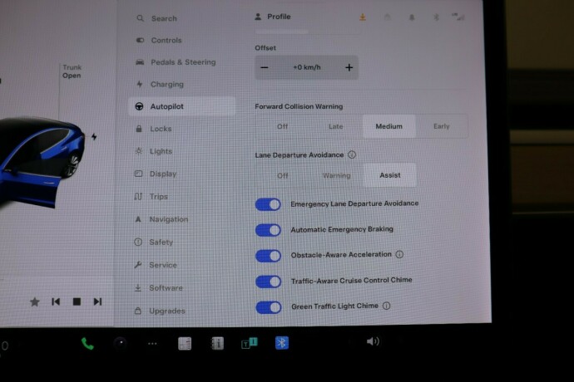This screenshot has width=574, height=382.
Task: Tap the volume speaker icon
Action: (373, 341)
